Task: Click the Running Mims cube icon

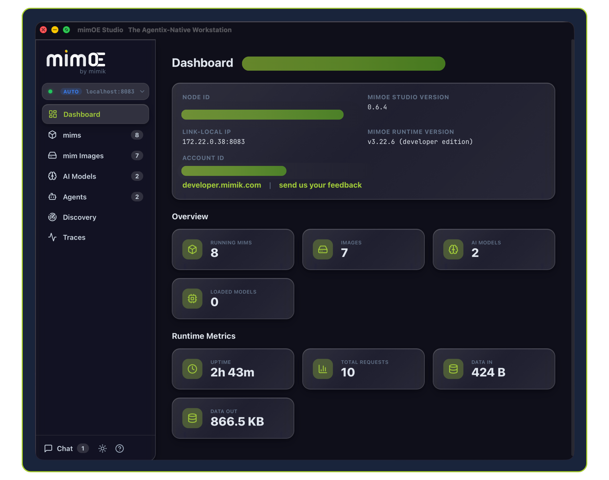Action: pos(192,250)
